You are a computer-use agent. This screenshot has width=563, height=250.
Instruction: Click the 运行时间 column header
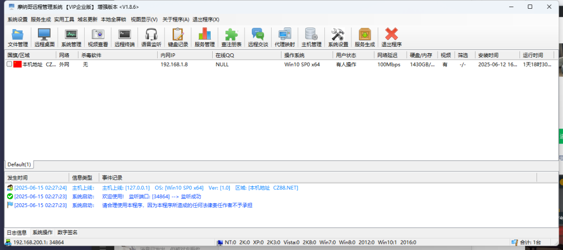click(x=537, y=55)
